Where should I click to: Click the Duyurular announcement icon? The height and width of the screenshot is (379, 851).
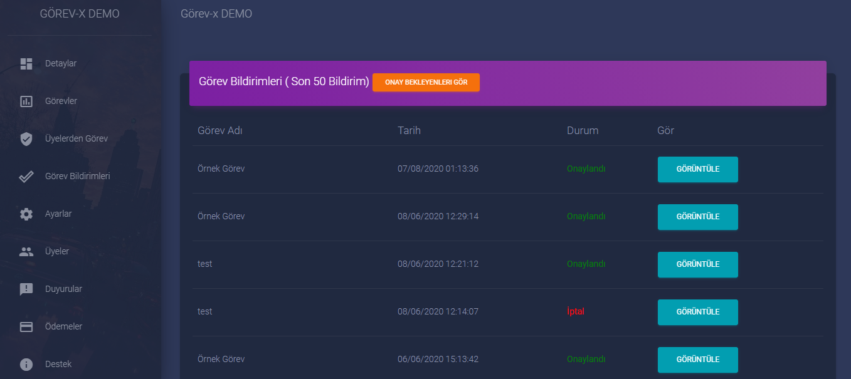(26, 289)
